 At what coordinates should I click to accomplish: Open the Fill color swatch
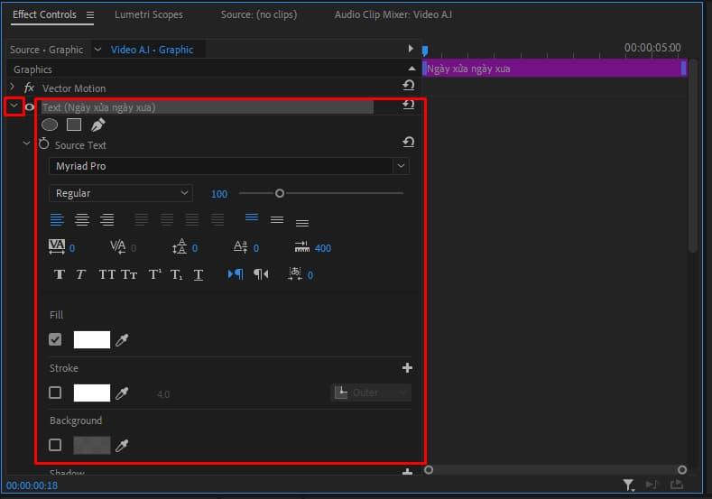[92, 339]
